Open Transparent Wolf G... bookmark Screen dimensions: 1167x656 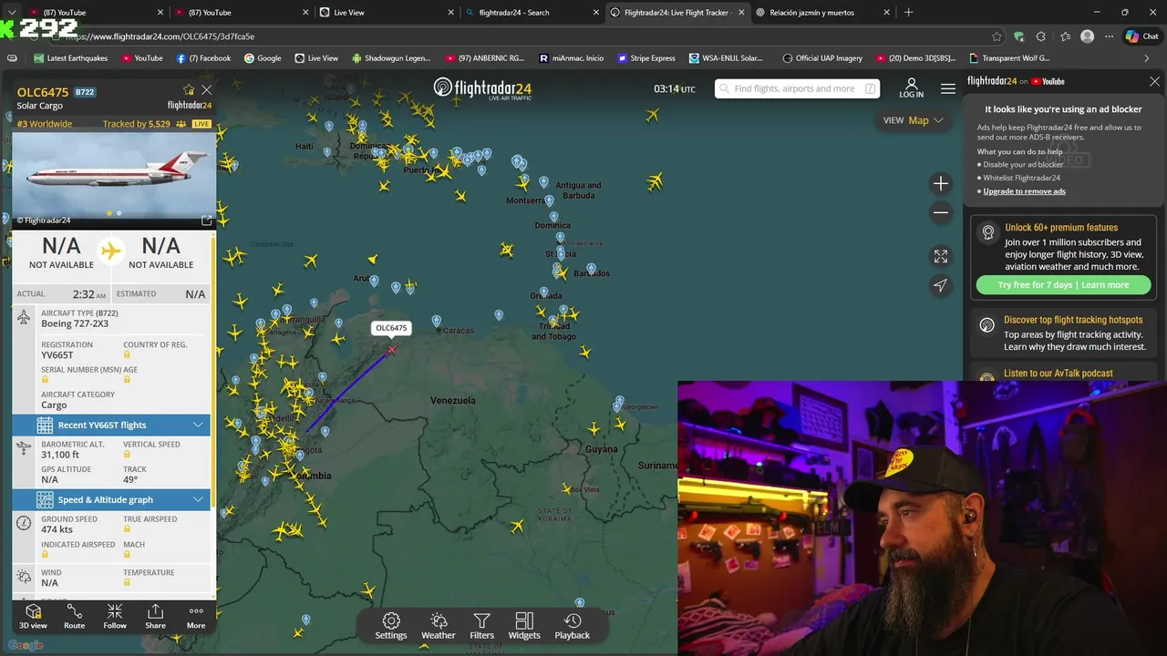(1008, 58)
